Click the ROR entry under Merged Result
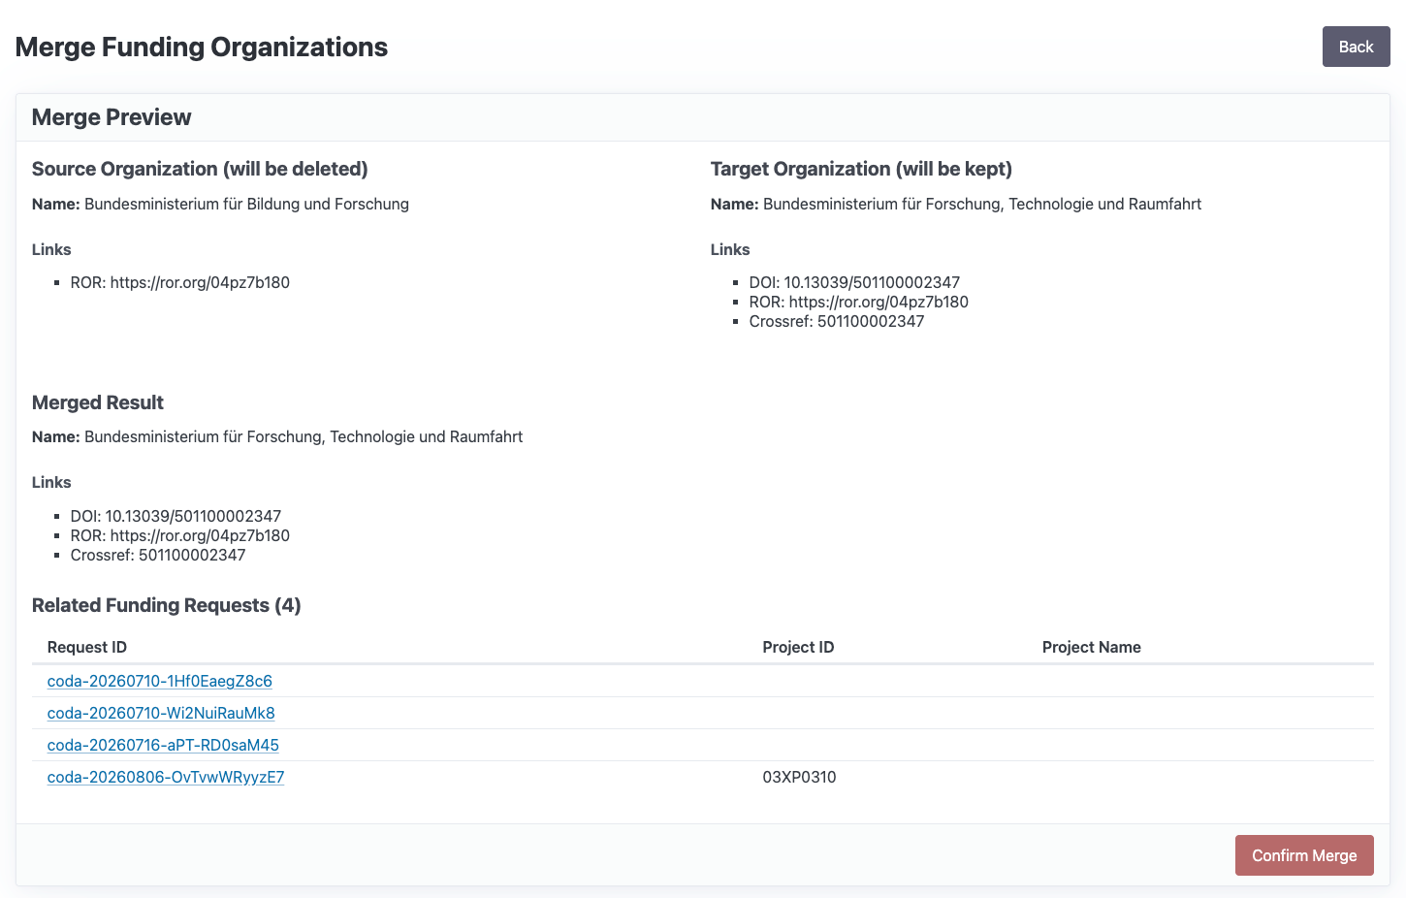 [x=180, y=535]
